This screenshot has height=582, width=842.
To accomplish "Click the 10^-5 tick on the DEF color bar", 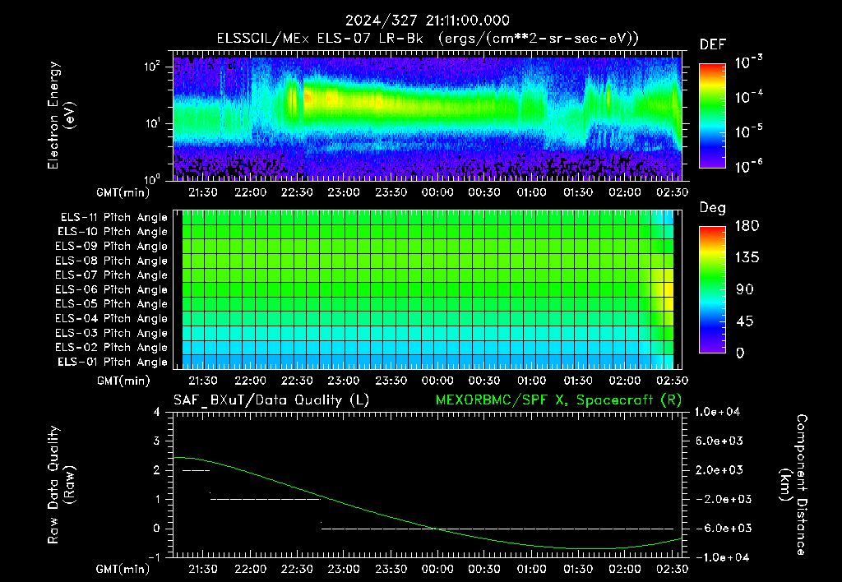I will pyautogui.click(x=748, y=132).
